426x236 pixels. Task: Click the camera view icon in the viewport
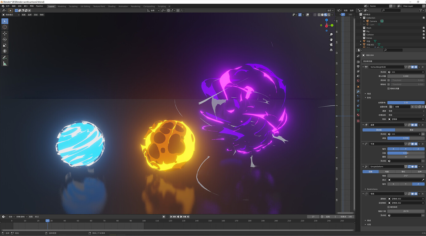click(331, 44)
